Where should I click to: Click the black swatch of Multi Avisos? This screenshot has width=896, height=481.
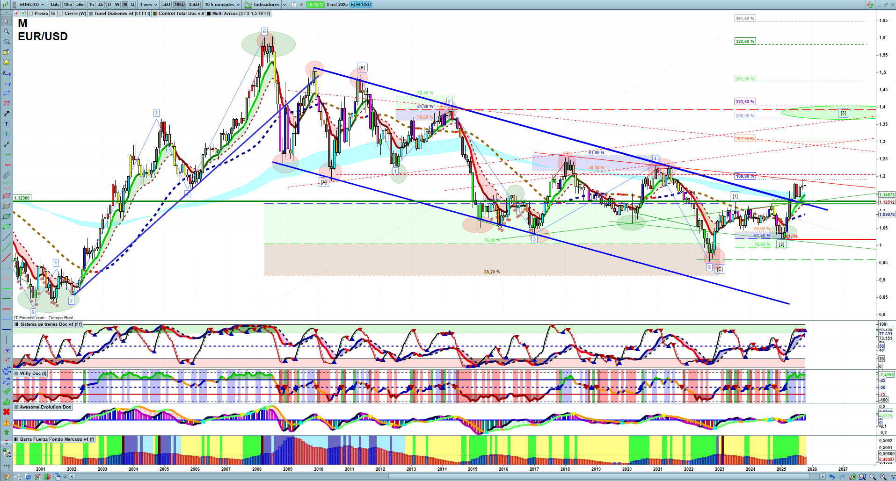coord(209,14)
